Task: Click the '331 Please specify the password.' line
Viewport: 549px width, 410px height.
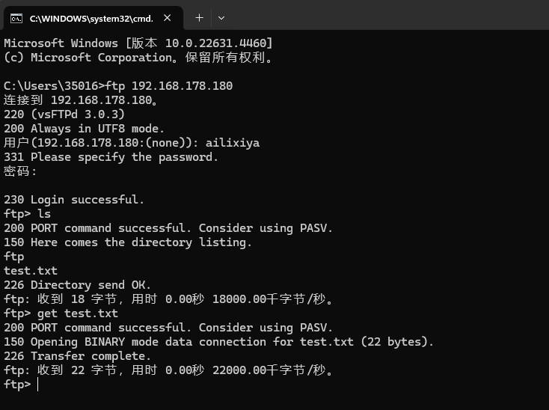Action: tap(111, 157)
